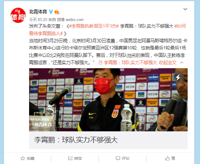Click the article card title below image
Viewport: 200px width, 164px height.
76,140
